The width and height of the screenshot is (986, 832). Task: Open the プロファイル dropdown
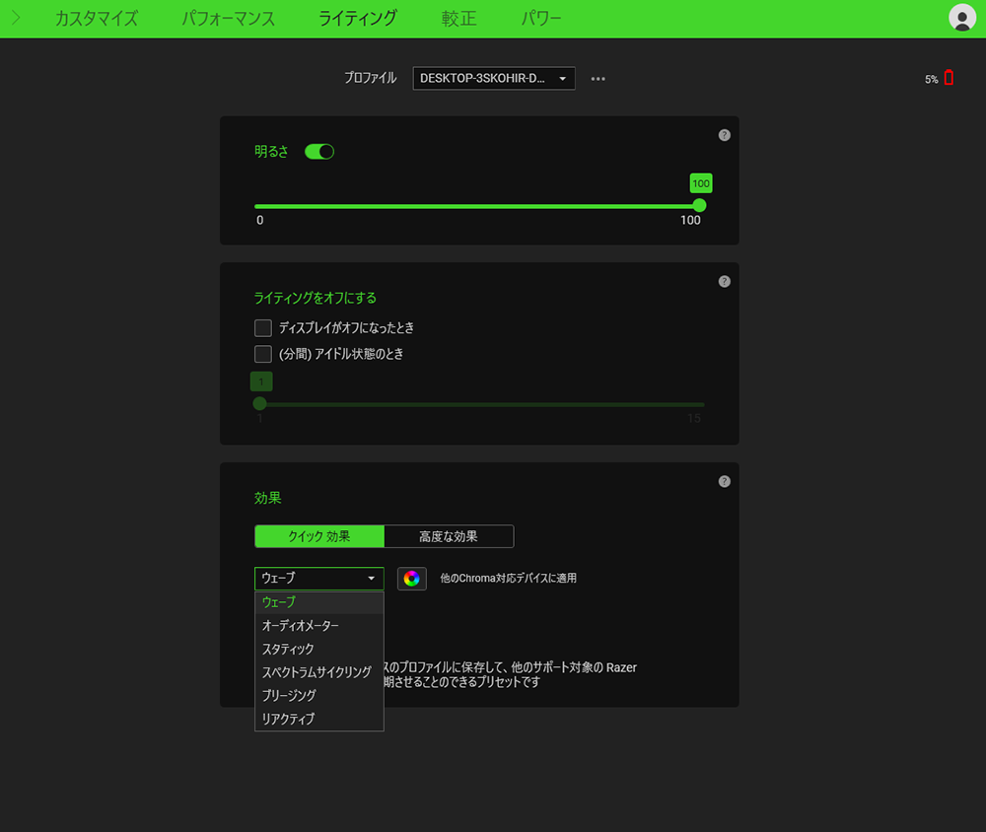pos(493,79)
